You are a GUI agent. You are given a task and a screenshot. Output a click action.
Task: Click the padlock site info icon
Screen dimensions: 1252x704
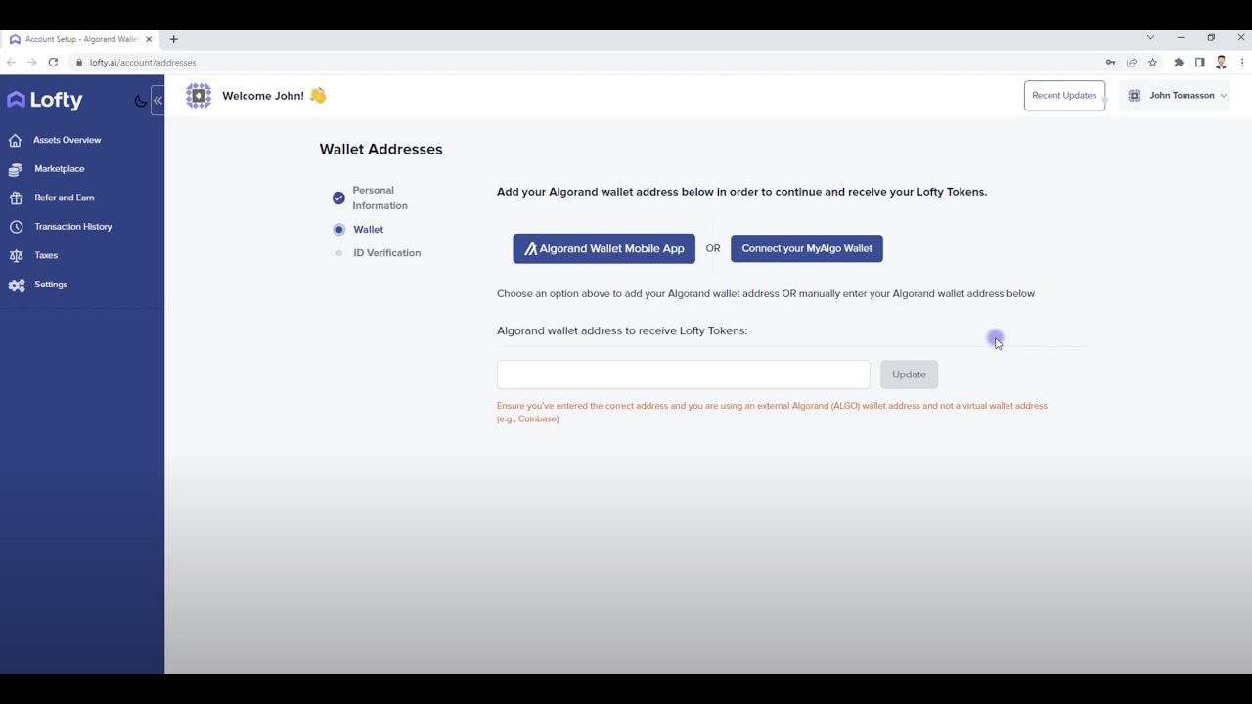tap(79, 63)
